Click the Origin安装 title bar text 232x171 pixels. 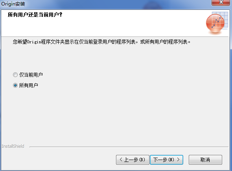coord(13,4)
